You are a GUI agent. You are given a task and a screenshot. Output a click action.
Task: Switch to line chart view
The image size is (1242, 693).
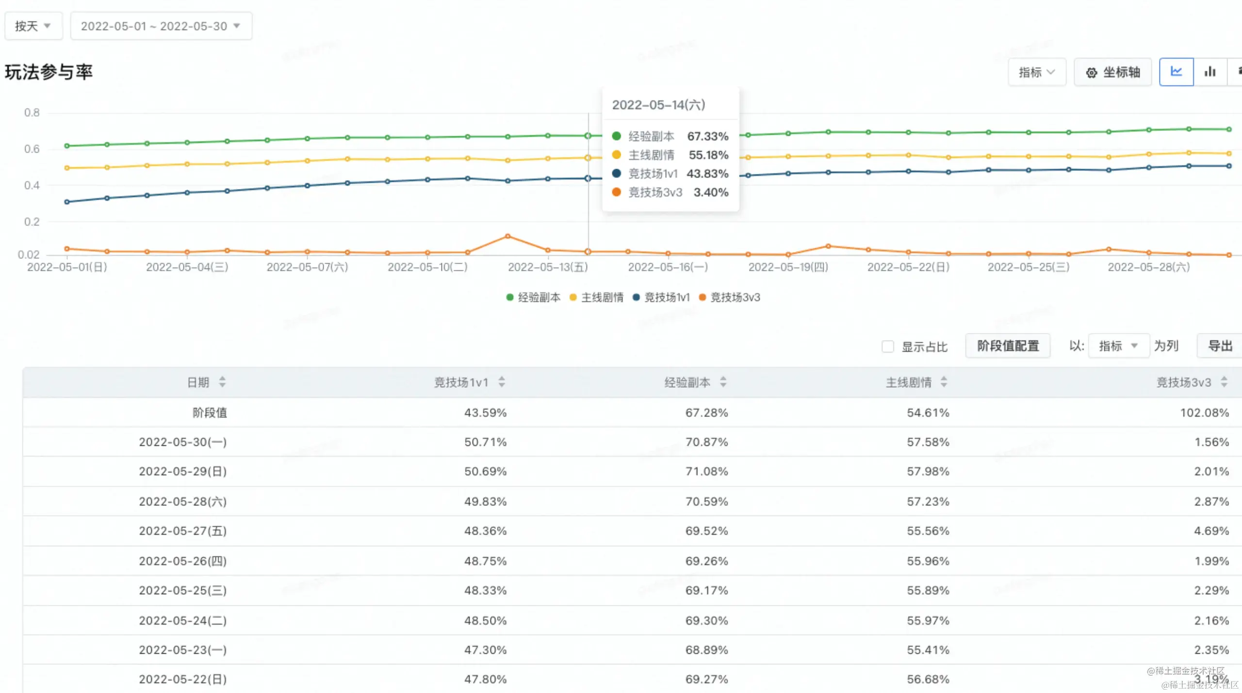[1176, 72]
